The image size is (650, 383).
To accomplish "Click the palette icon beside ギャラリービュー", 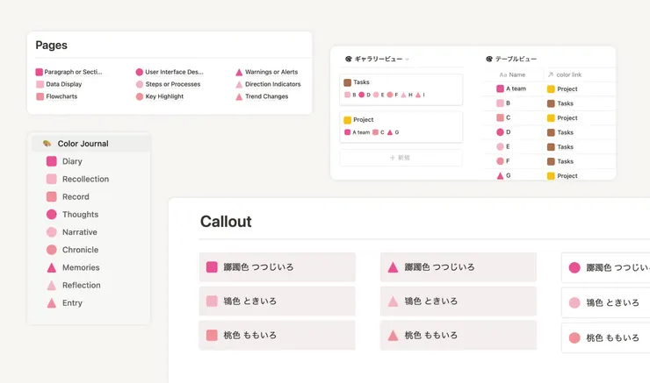I will (x=349, y=59).
